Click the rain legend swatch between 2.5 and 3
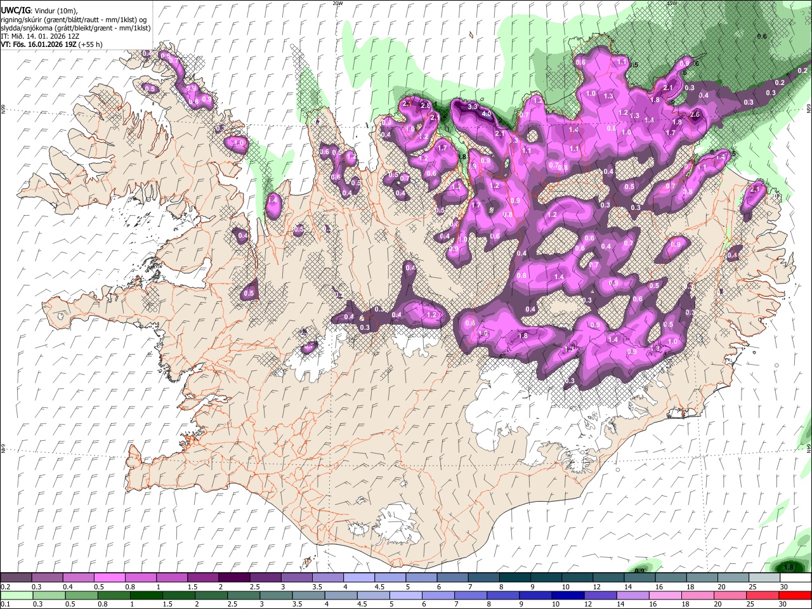The height and width of the screenshot is (609, 812). click(244, 595)
